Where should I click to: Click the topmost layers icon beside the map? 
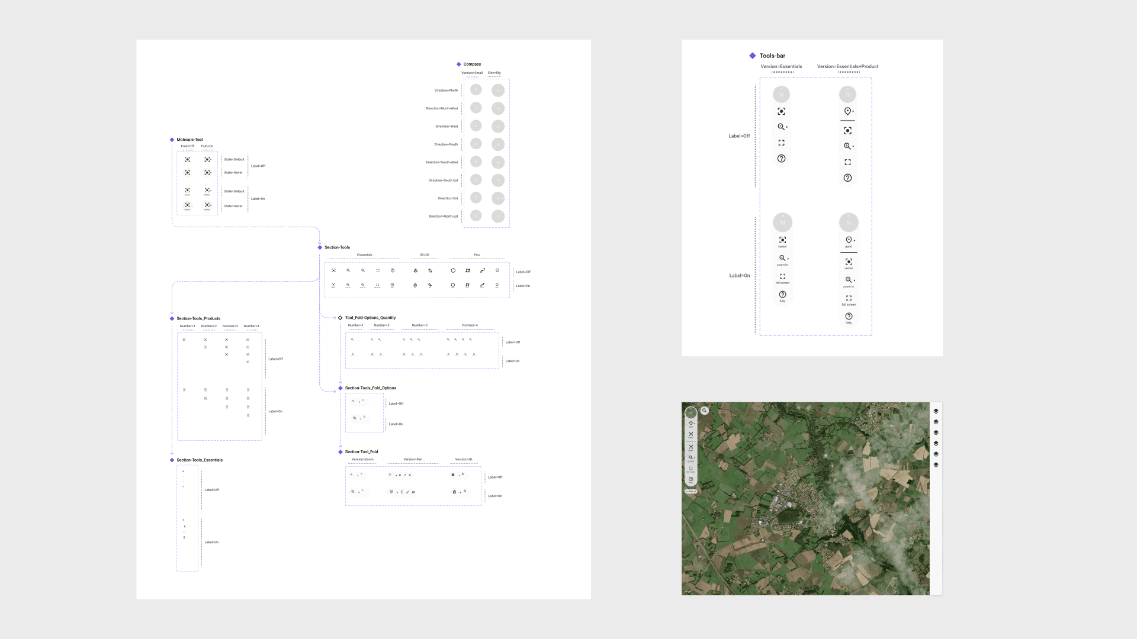(x=936, y=411)
